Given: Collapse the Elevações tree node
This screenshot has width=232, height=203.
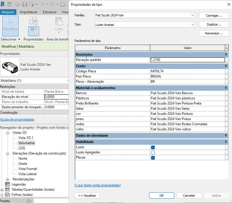Looking at the screenshot, I should click(7, 154).
